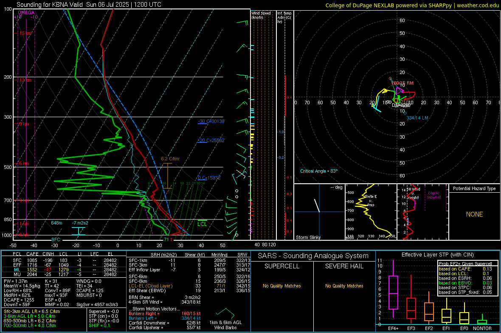
Task: Click the 'Potential Hazard Type' heading
Action: click(x=475, y=188)
